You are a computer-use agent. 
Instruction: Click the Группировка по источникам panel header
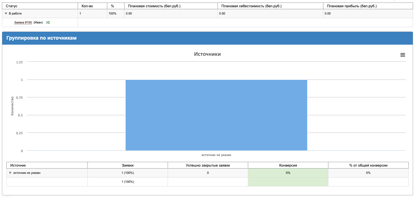coord(41,38)
